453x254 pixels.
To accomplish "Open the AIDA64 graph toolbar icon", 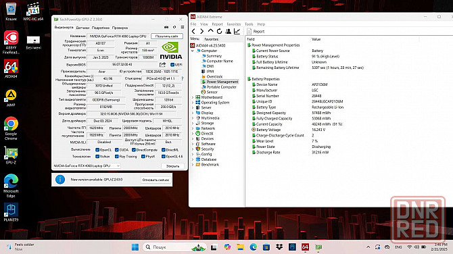I will click(237, 31).
